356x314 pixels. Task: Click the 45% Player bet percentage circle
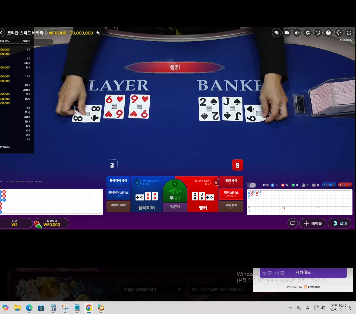137,183
